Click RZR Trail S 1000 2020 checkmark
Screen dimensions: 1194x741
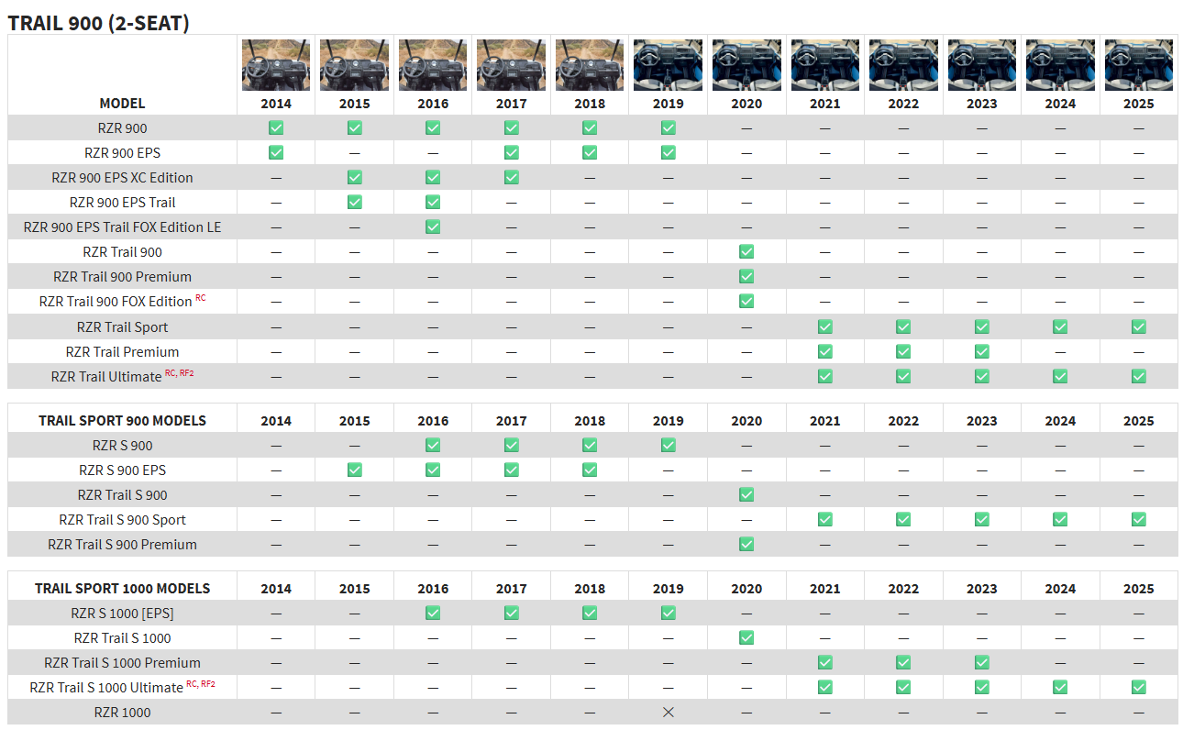pyautogui.click(x=746, y=637)
